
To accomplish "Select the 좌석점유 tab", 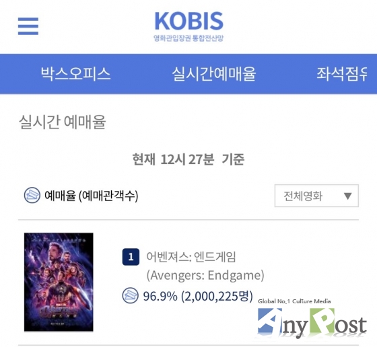I will coord(342,74).
